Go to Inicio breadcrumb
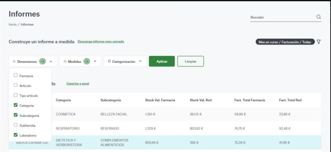331x152 pixels. click(x=12, y=24)
